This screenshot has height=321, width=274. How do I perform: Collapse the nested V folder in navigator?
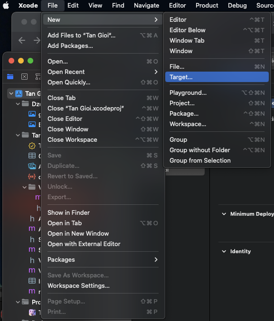(x=24, y=187)
